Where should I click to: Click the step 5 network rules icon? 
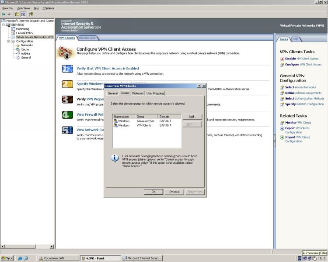pos(67,130)
